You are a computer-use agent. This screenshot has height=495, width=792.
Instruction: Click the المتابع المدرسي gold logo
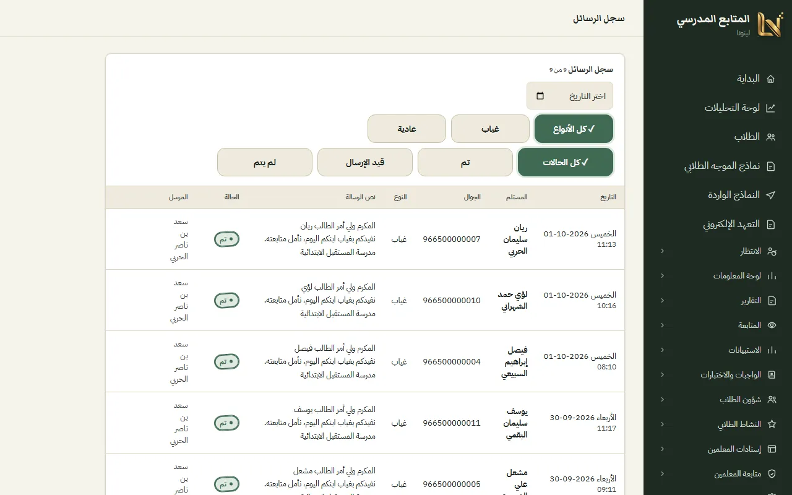click(x=770, y=25)
